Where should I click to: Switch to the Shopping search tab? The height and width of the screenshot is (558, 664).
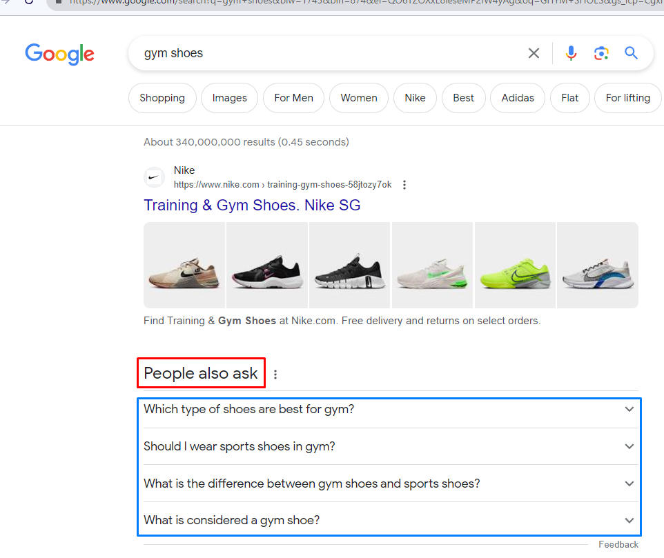(x=162, y=97)
